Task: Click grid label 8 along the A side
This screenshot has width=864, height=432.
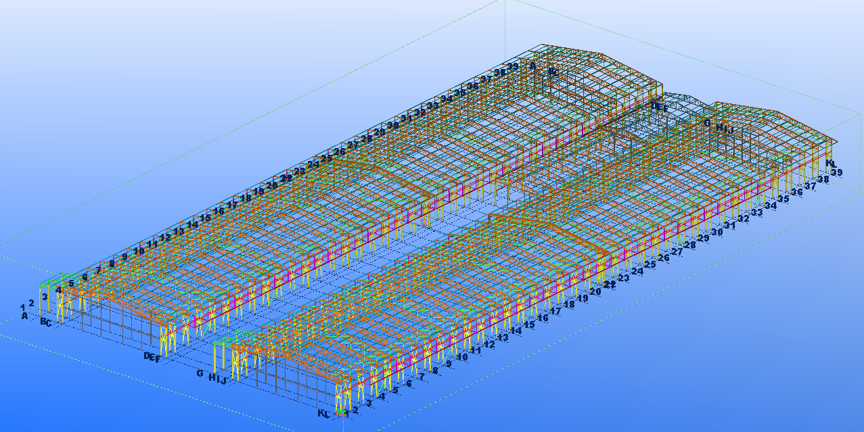Action: [x=112, y=264]
